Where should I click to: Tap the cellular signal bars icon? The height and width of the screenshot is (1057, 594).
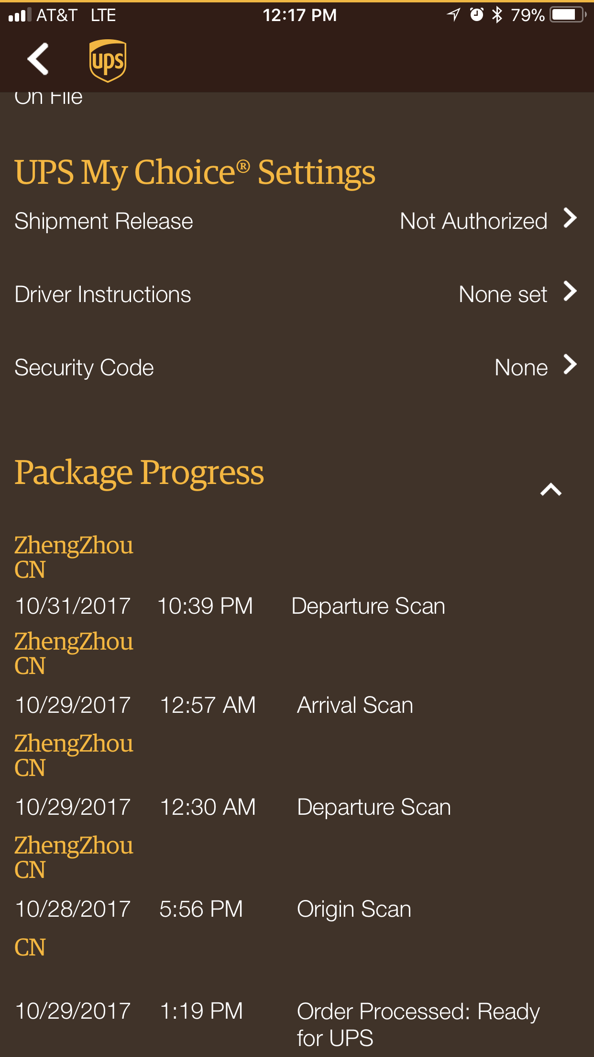(20, 15)
